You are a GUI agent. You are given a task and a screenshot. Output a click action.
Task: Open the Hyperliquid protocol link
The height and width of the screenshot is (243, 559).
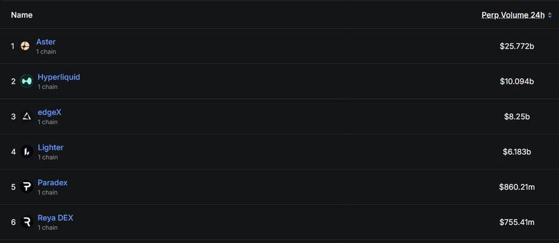coord(59,77)
